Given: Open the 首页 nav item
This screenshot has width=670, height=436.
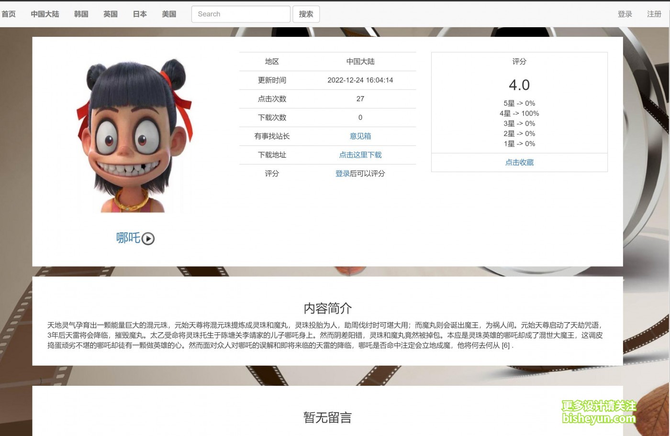Looking at the screenshot, I should coord(9,14).
